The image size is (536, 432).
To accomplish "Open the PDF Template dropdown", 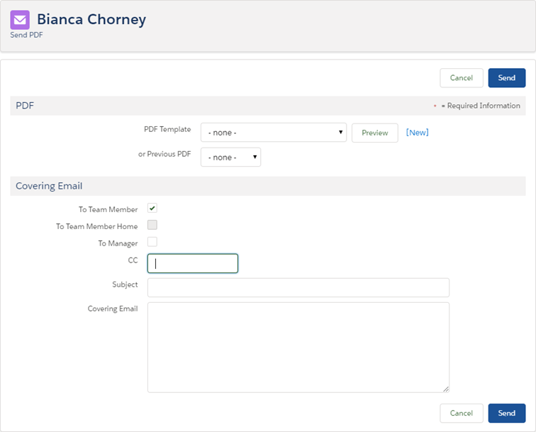I will 273,133.
